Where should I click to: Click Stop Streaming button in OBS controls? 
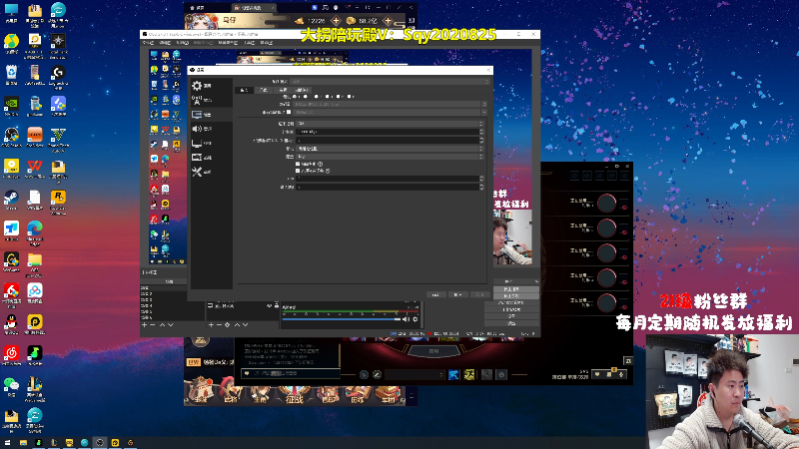(x=516, y=289)
